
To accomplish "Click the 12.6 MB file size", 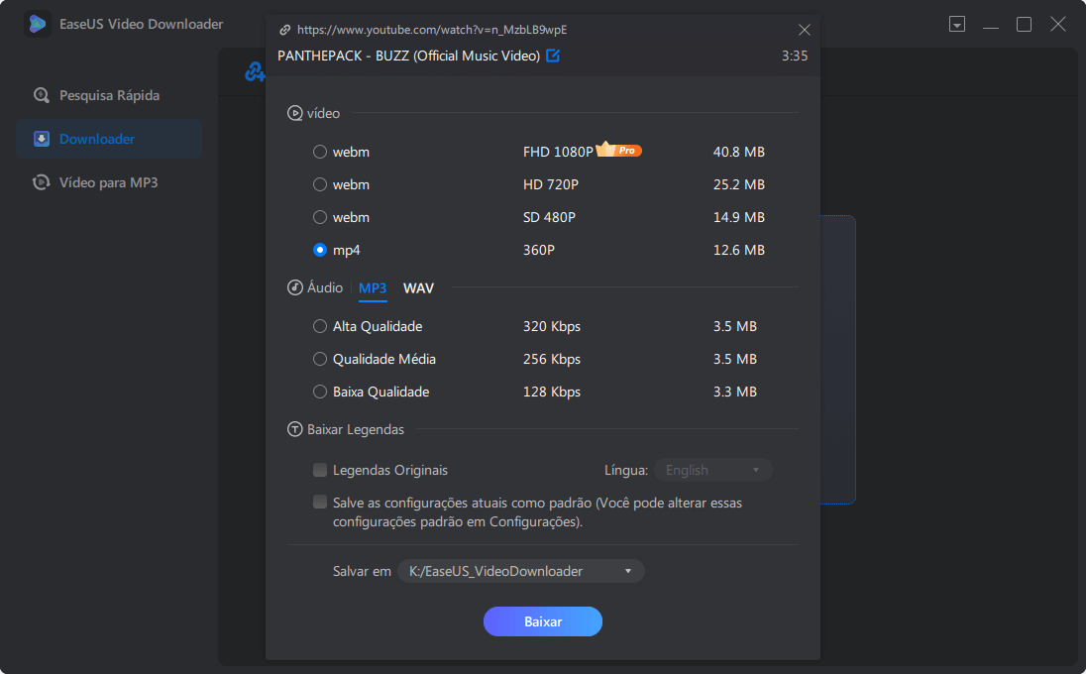I will (x=739, y=250).
